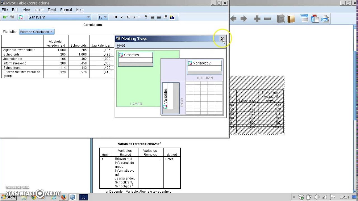Click the plus expand icon in Viewer
This screenshot has width=358, height=201.
tap(257, 19)
